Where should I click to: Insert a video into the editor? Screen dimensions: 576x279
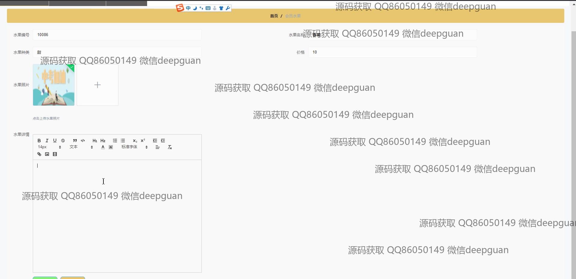tap(55, 154)
